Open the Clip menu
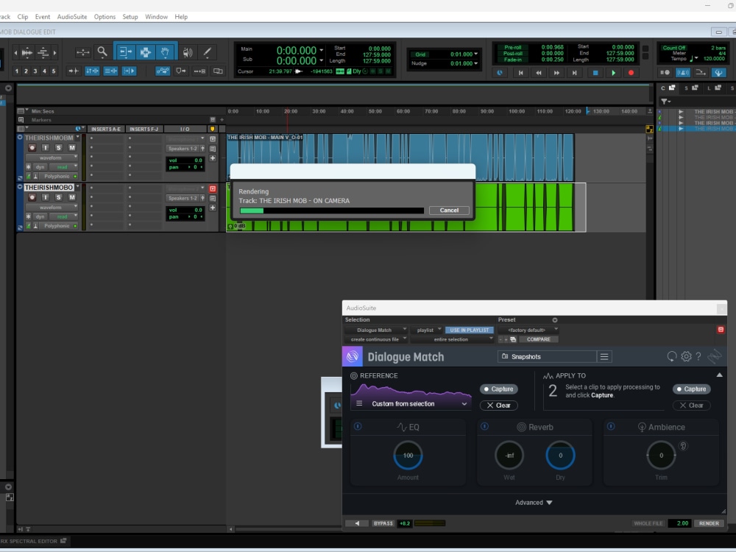 point(23,16)
